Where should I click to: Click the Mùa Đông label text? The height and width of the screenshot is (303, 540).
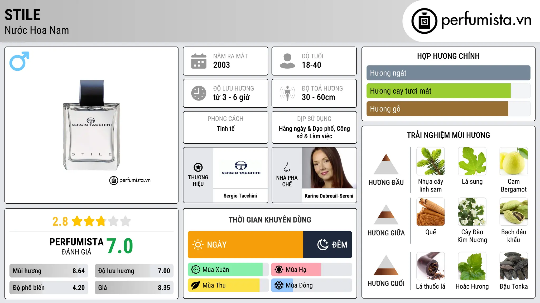tap(299, 285)
